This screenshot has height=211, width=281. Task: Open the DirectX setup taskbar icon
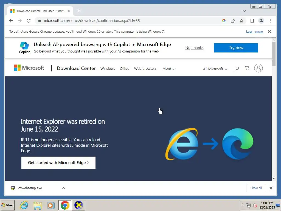(x=78, y=205)
